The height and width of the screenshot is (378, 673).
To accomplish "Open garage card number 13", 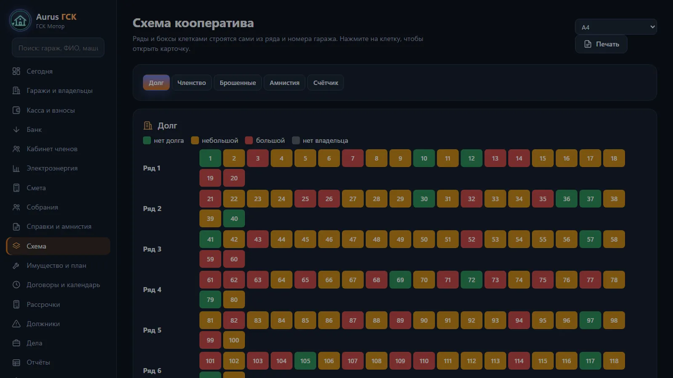I will click(x=495, y=158).
